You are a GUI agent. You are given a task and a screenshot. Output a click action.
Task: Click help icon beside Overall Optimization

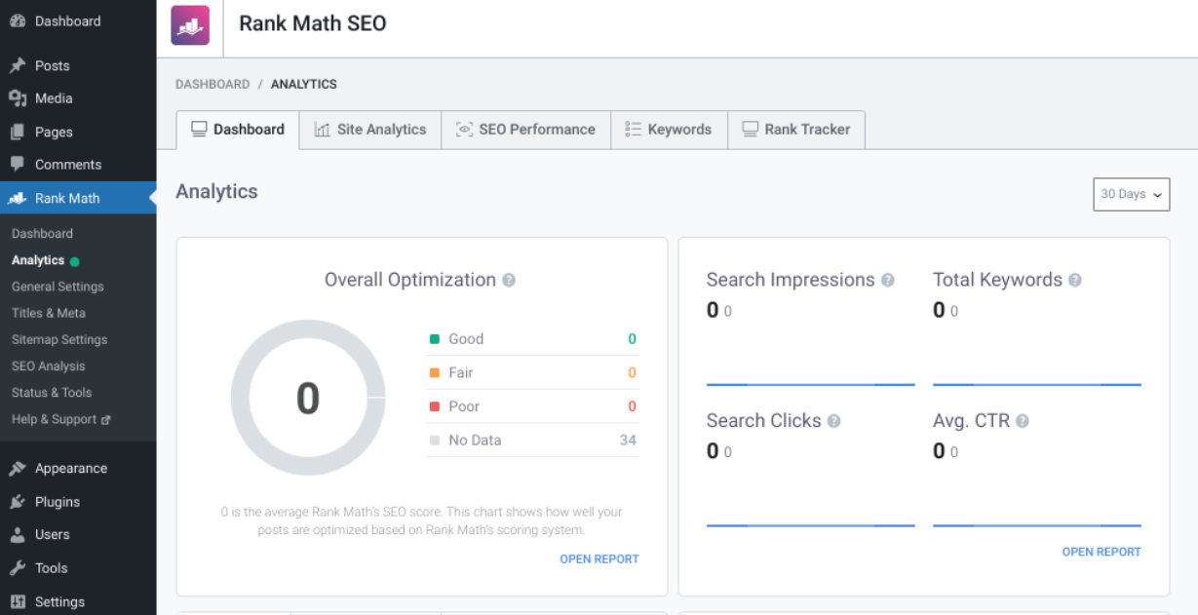point(509,281)
